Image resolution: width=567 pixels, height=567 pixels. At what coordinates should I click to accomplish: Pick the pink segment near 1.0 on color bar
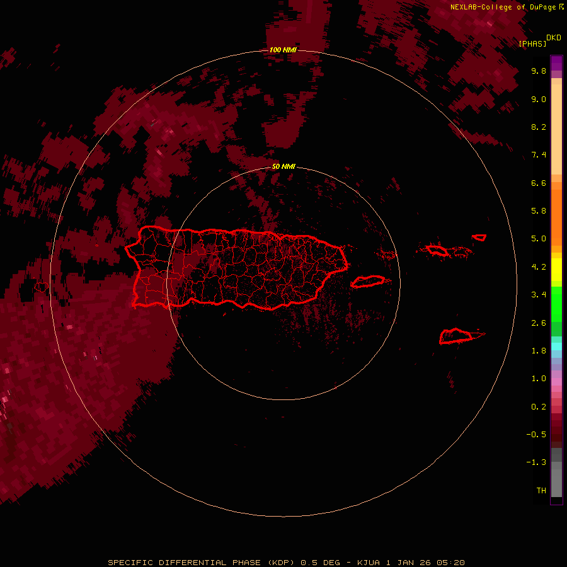click(556, 382)
